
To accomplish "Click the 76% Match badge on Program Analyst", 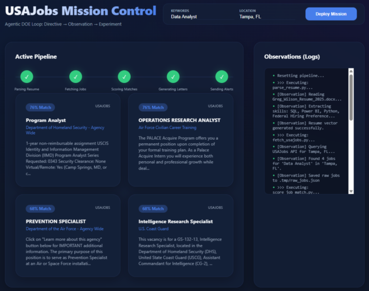I will click(40, 107).
